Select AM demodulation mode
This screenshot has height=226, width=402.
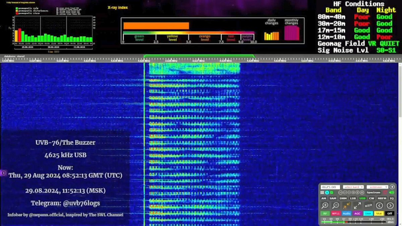click(x=324, y=198)
